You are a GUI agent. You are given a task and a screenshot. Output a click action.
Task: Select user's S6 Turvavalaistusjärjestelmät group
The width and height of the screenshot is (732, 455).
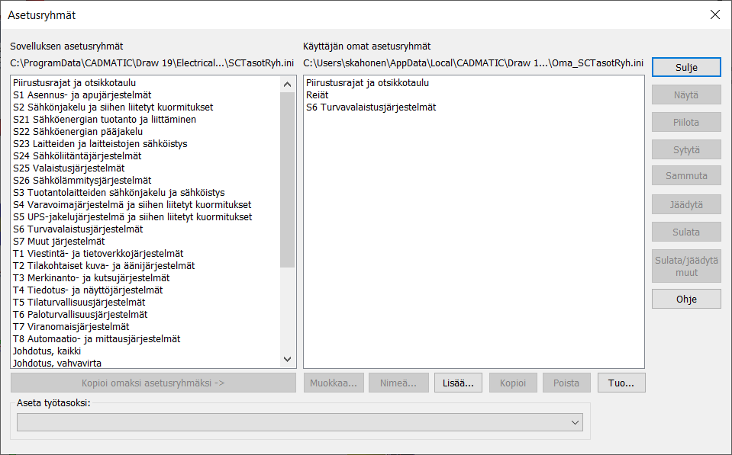pos(371,107)
